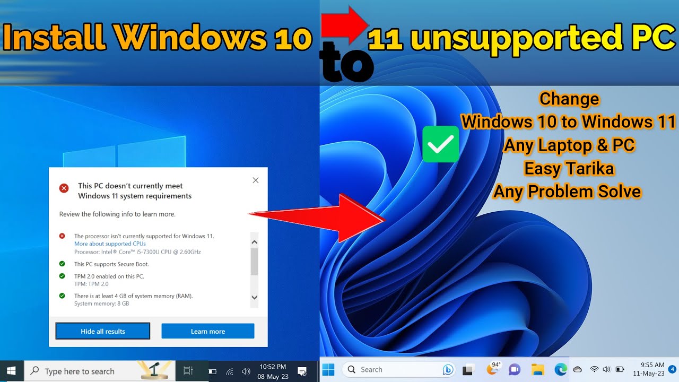Click the results list scroll-down arrow
The width and height of the screenshot is (679, 382).
coord(254,298)
